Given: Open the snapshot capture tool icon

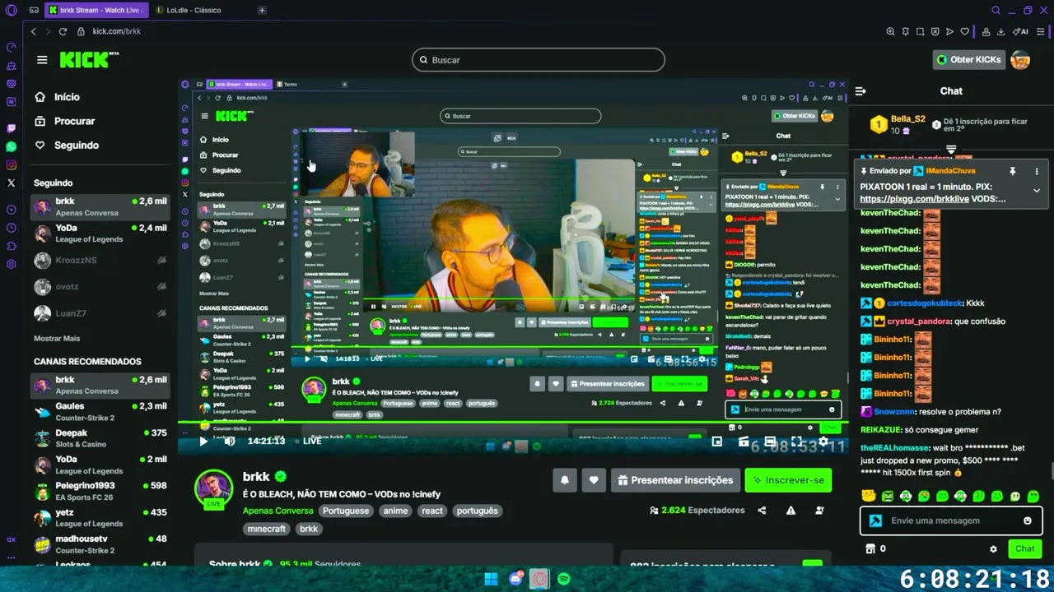Looking at the screenshot, I should click(x=920, y=31).
